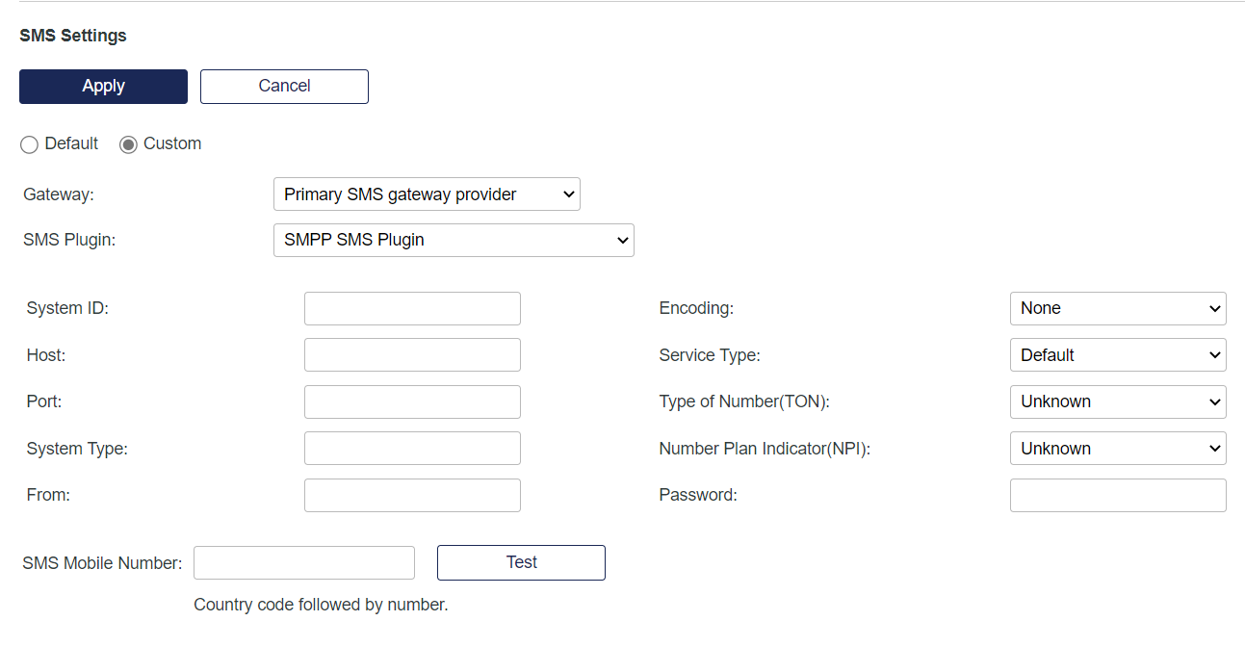
Task: Expand the Service Type dropdown
Action: click(x=1117, y=355)
